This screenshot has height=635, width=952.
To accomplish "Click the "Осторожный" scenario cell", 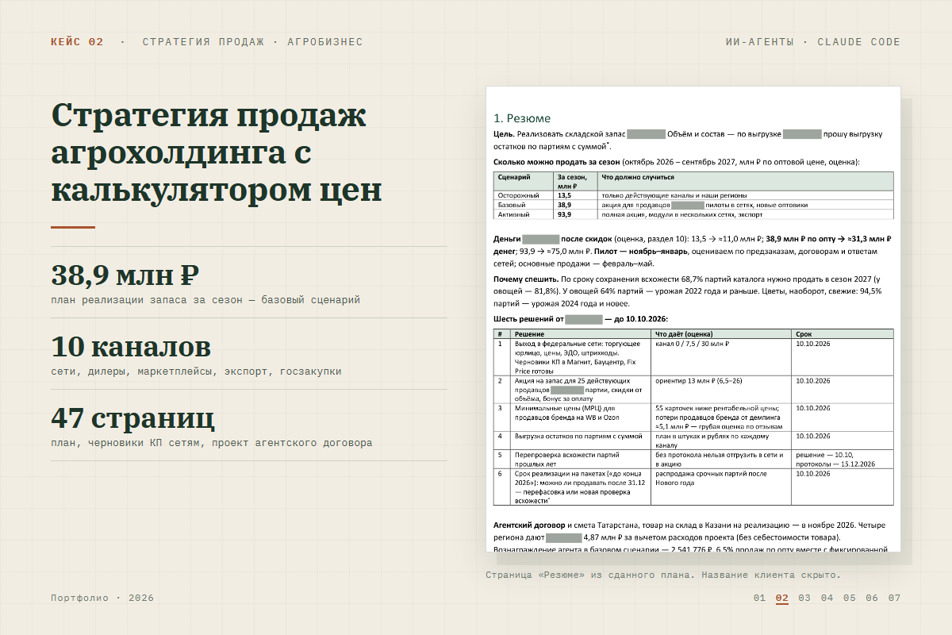I will pos(523,194).
